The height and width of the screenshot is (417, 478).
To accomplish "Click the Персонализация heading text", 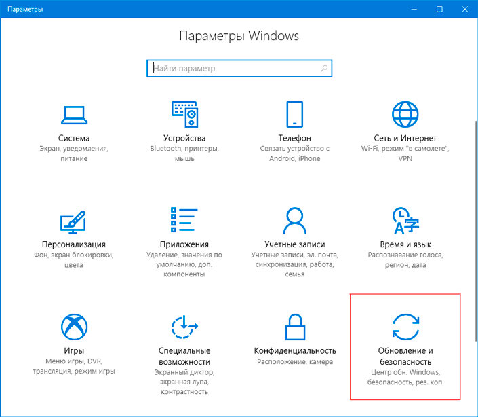I will 74,244.
